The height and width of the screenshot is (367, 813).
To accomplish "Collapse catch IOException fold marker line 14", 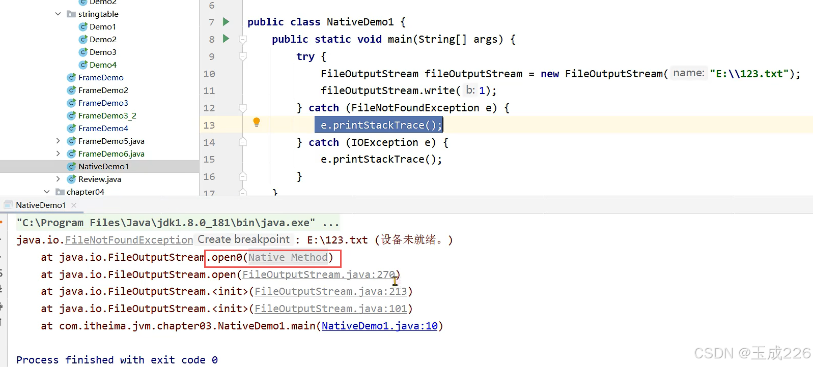I will coord(243,142).
